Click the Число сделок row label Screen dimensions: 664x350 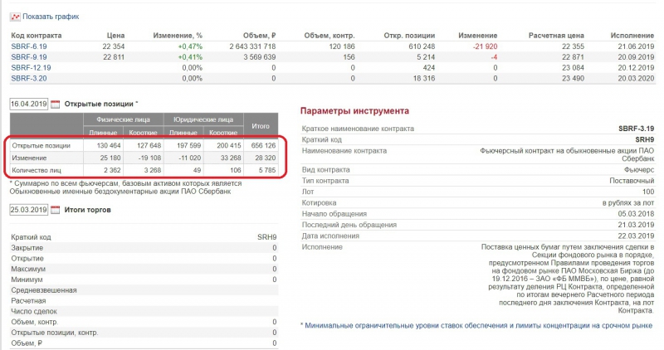point(34,312)
